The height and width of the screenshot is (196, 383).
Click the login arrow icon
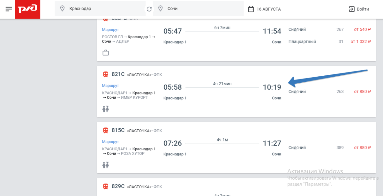tap(351, 9)
